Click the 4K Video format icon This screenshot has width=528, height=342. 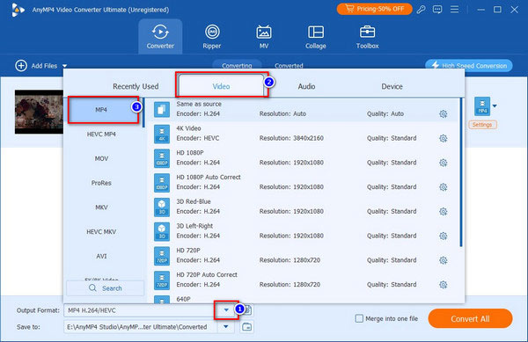[162, 134]
